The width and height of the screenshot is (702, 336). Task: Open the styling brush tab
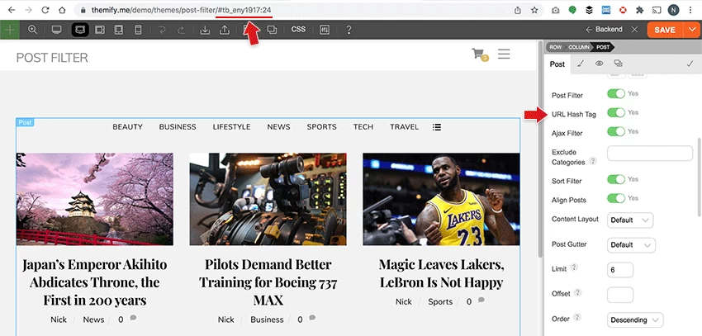pyautogui.click(x=581, y=64)
